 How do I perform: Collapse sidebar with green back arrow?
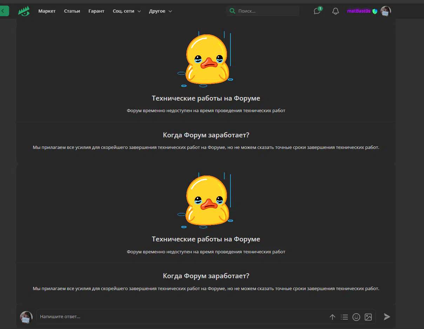[4, 11]
